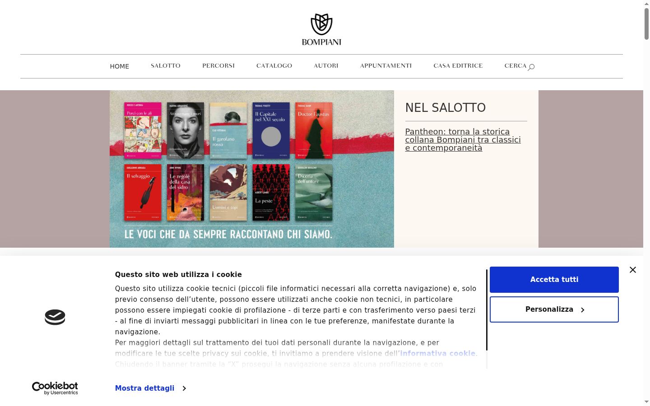Click the Il garofano rosso book cover
The height and width of the screenshot is (406, 650).
[x=228, y=130]
